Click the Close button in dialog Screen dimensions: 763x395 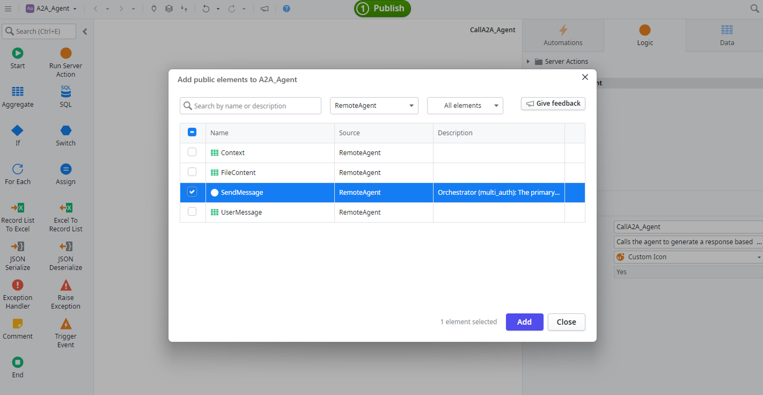pos(566,322)
